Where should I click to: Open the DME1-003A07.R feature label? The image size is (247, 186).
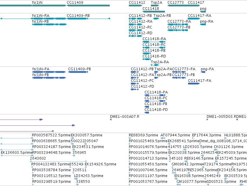click(x=125, y=117)
